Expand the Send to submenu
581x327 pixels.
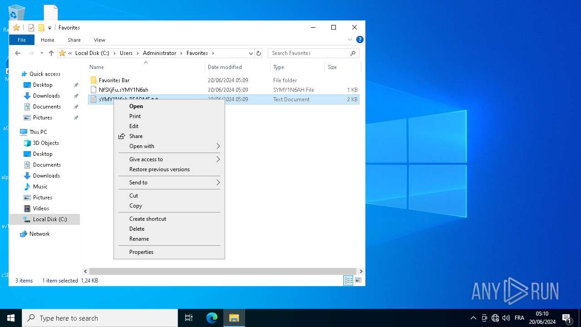169,183
